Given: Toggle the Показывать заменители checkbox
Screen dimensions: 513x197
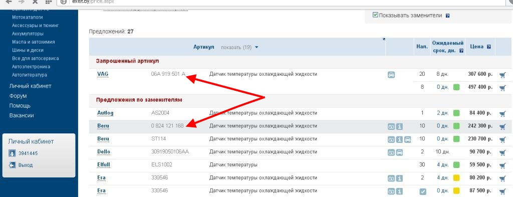Looking at the screenshot, I should 375,15.
